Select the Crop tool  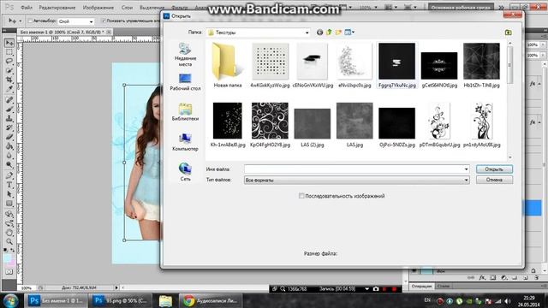(9, 80)
